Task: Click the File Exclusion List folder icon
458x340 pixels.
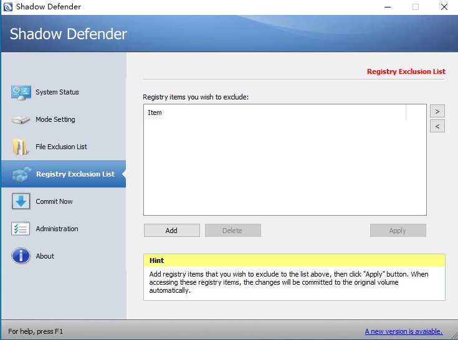Action: (x=21, y=147)
